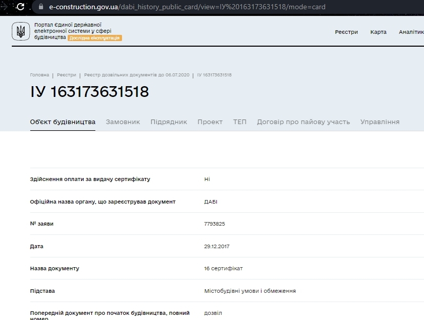Switch to the Проект tab
The width and height of the screenshot is (424, 320).
tap(210, 122)
